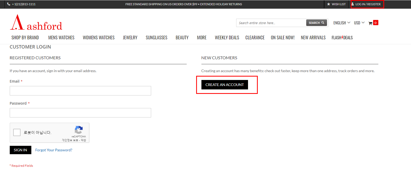Open Shop By Brand menu
The height and width of the screenshot is (193, 411).
25,37
